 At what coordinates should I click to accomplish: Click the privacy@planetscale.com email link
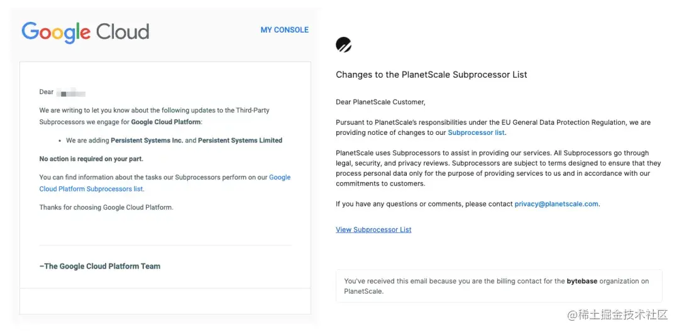556,204
